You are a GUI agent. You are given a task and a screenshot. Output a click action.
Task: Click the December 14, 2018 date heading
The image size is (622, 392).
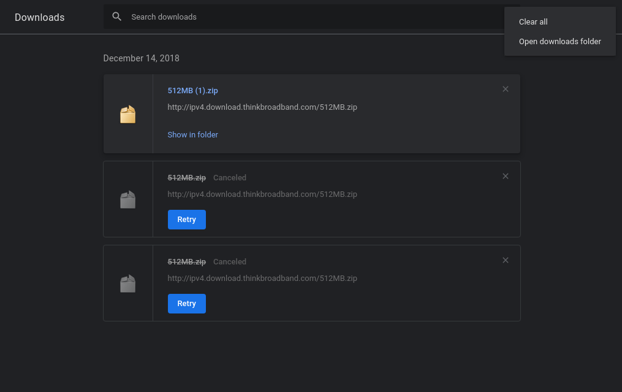(141, 58)
